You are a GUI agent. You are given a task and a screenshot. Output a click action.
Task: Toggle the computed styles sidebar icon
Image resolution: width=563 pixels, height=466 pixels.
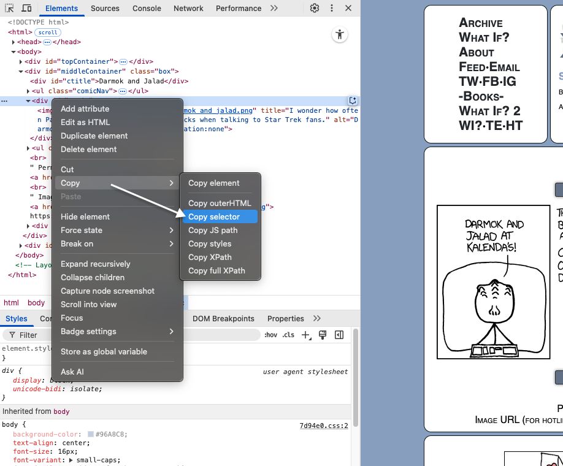pyautogui.click(x=339, y=335)
